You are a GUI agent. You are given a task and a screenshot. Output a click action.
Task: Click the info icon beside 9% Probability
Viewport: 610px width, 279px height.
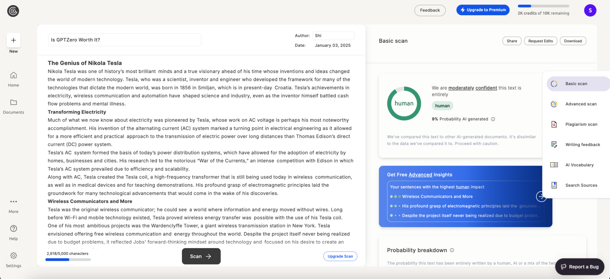pos(493,119)
